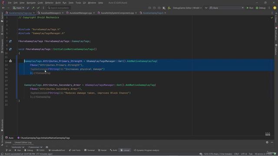Switch to AuraAbilitySystemComponent.cpp tab
Image resolution: width=278 pixels, height=156 pixels.
(117, 13)
